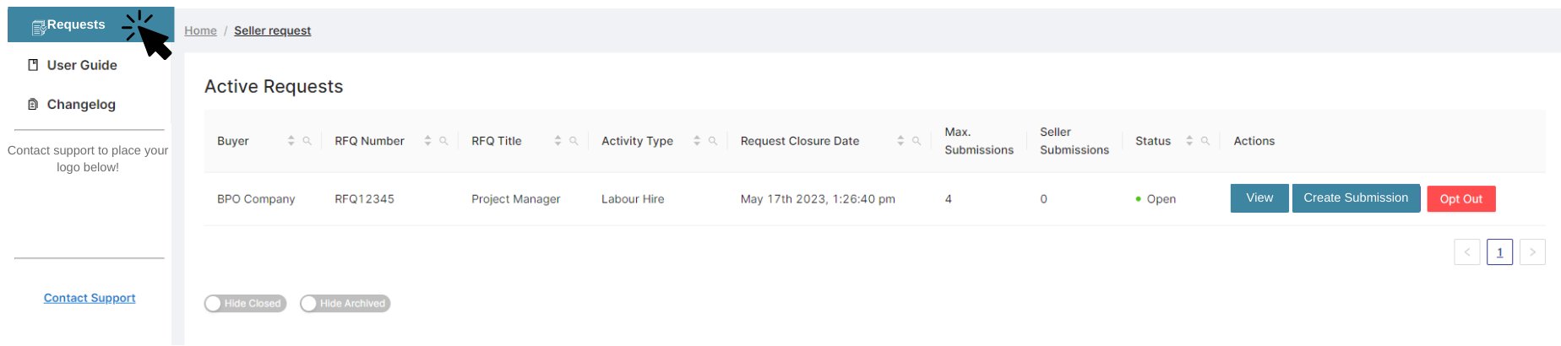Click the RFQ Number search icon
1561x346 pixels.
tap(443, 141)
